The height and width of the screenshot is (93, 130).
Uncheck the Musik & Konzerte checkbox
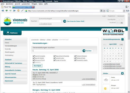34,56
